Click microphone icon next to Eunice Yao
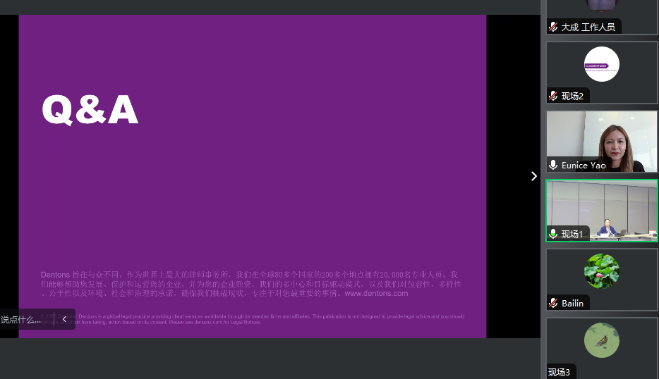 point(553,165)
